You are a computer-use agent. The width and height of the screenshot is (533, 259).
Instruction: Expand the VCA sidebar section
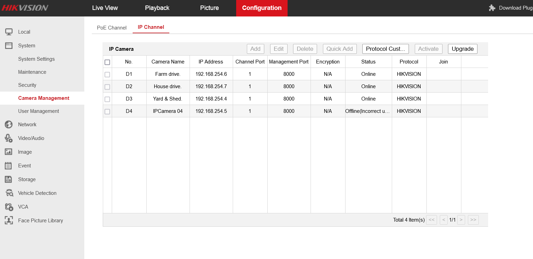(23, 207)
